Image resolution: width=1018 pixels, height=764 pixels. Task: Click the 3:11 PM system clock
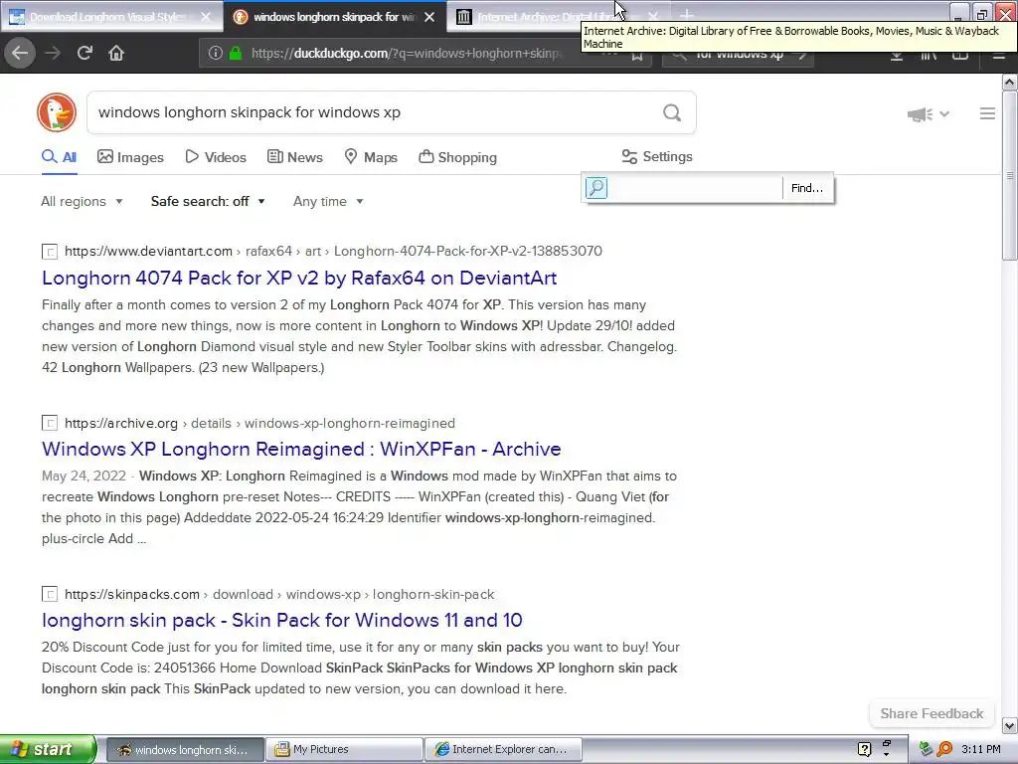click(981, 749)
